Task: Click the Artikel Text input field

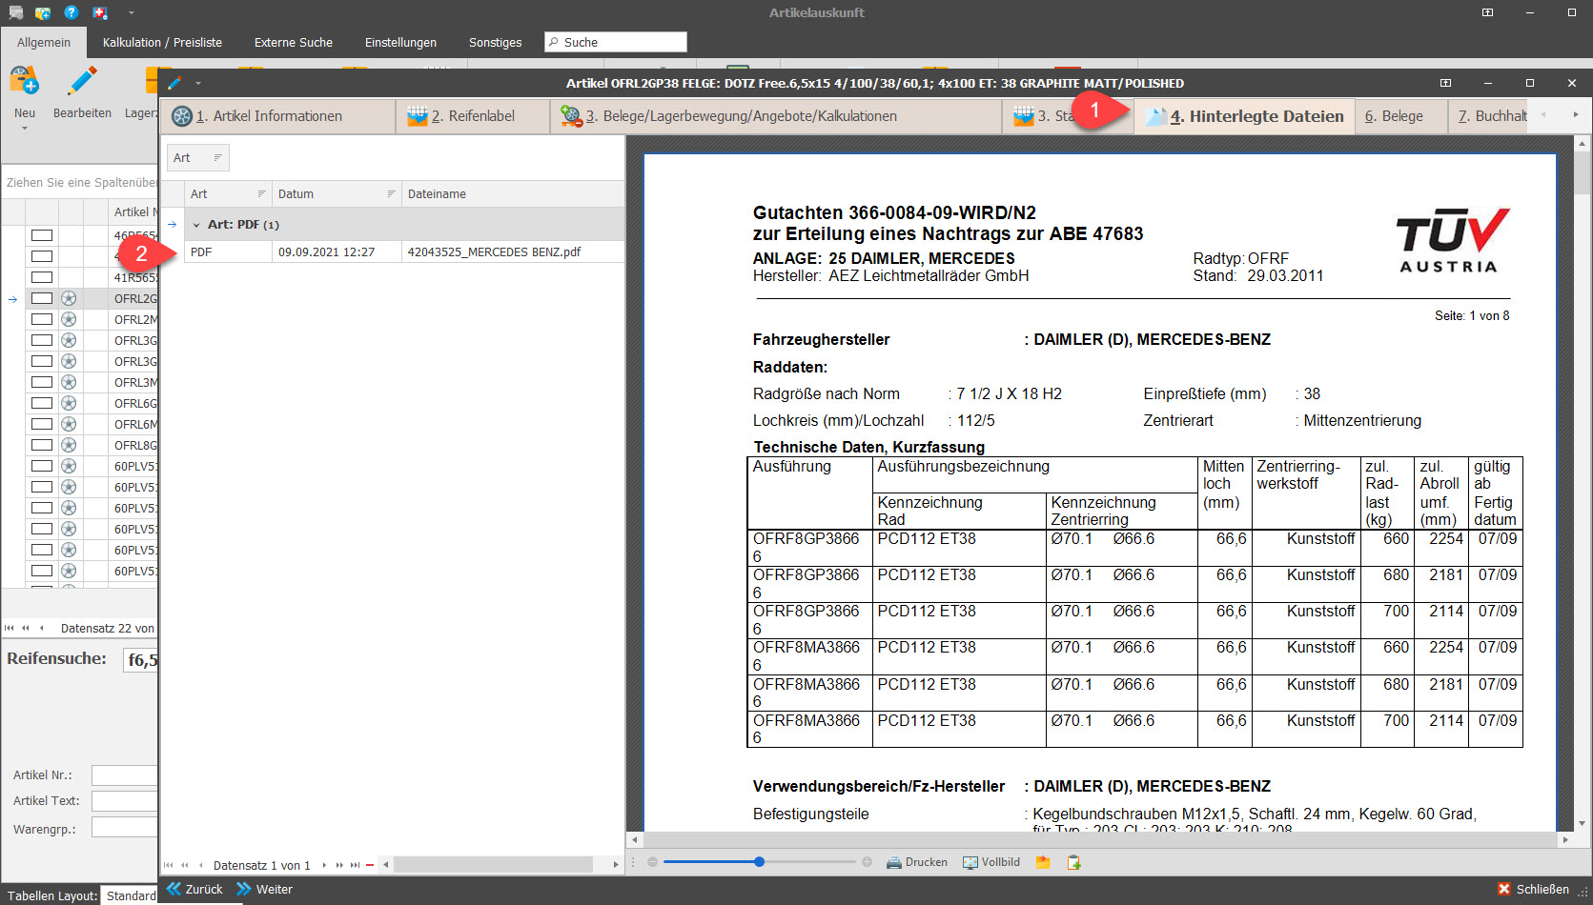Action: point(125,801)
